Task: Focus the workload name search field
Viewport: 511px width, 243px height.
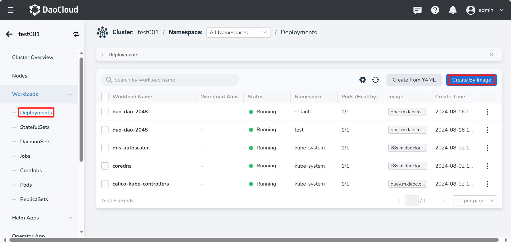Action: click(x=171, y=80)
